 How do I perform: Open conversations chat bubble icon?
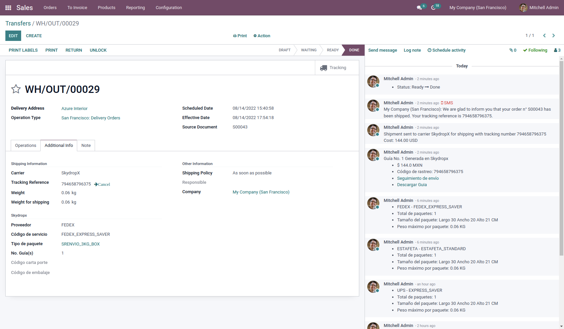(x=419, y=8)
